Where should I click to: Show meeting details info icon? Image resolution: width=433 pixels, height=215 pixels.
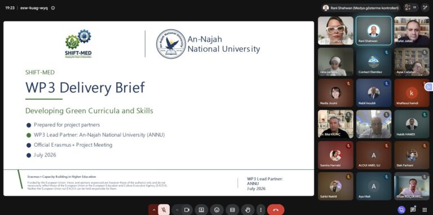pos(53,8)
